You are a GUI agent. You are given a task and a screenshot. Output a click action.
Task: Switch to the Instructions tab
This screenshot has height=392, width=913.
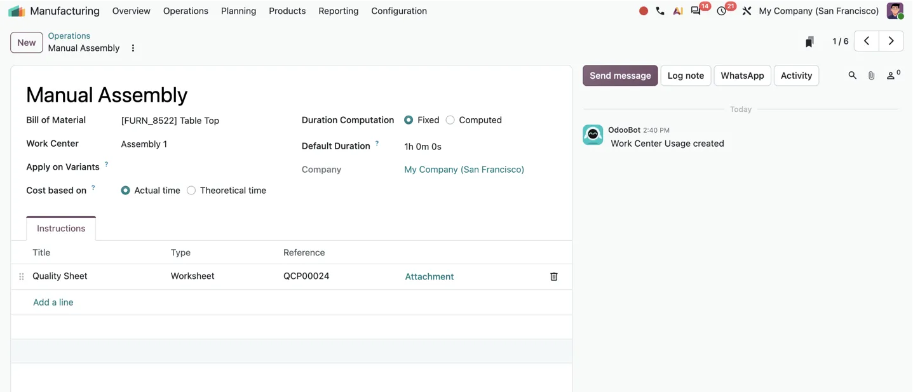pos(61,229)
